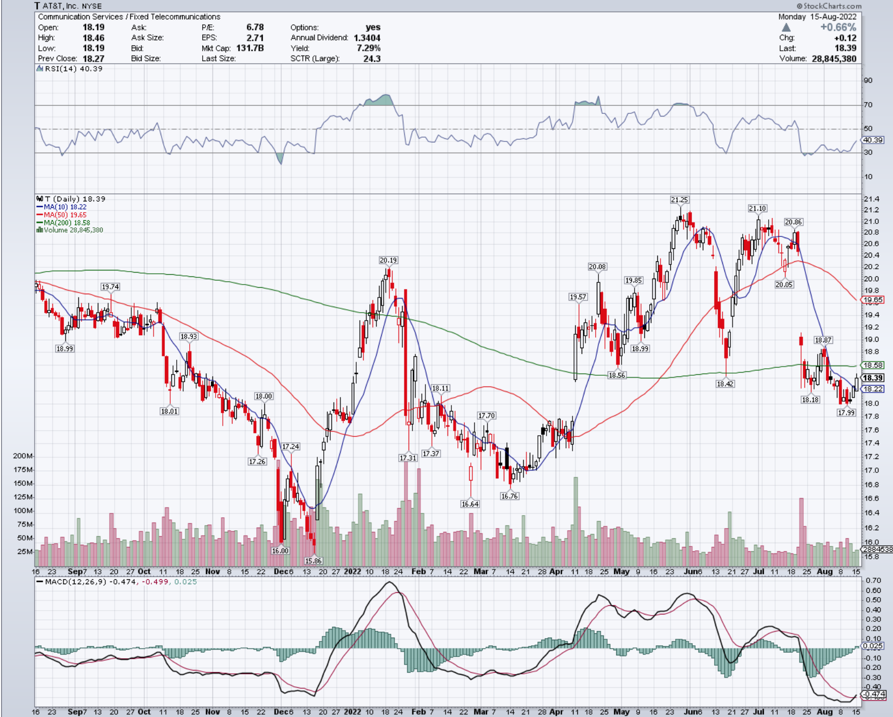Click the candlestick icon beside T (Daily)
This screenshot has width=893, height=717.
coord(40,199)
